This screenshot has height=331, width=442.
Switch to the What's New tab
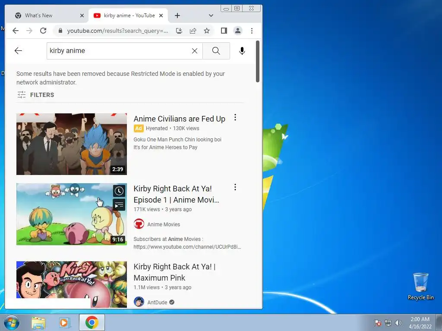[47, 16]
